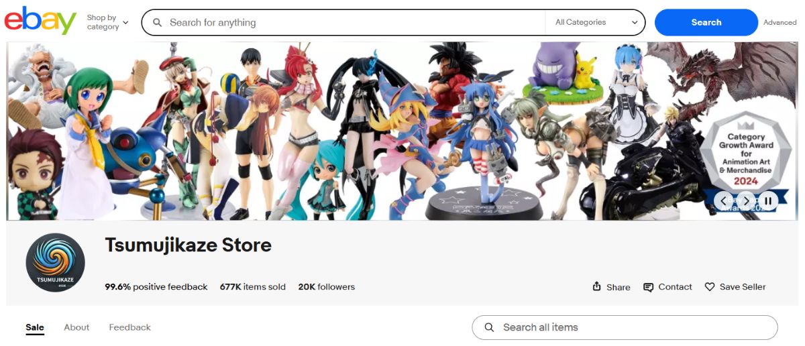
Task: Click the magnifier icon in main search bar
Action: pos(158,22)
